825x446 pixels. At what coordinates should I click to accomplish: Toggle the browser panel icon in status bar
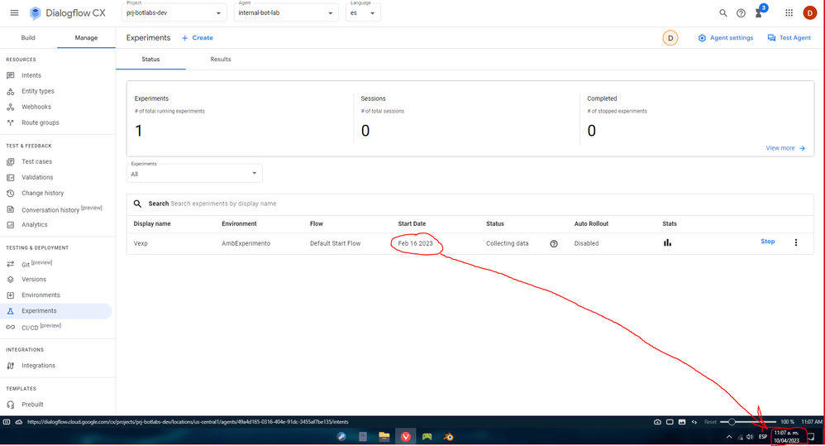7,422
